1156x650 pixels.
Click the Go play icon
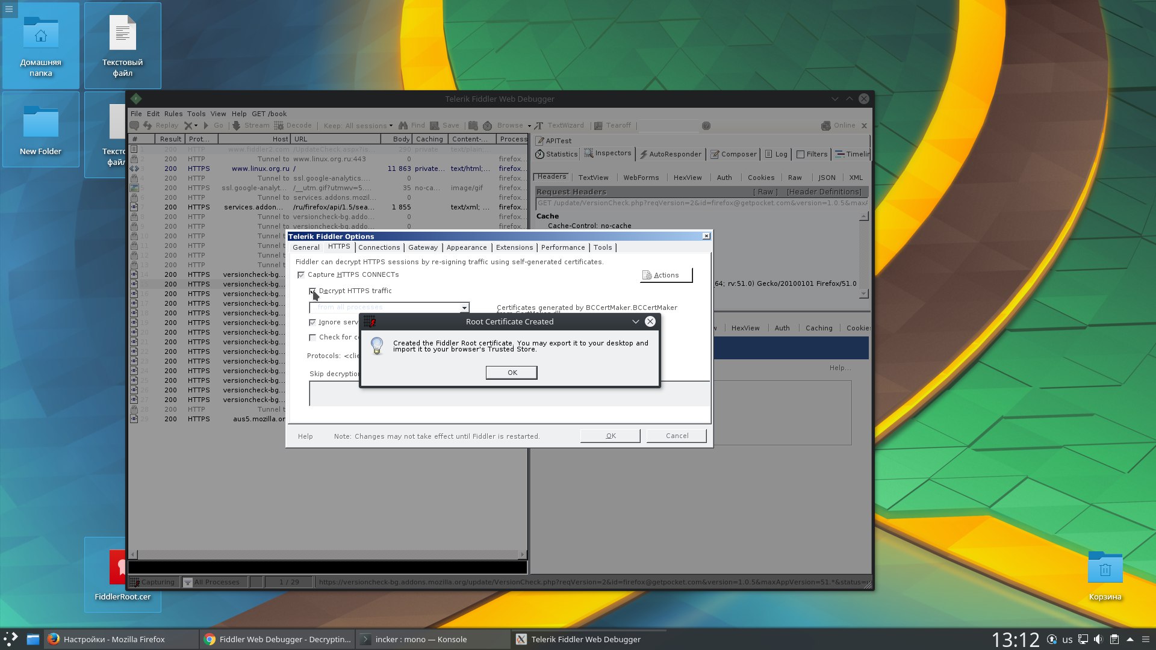pyautogui.click(x=206, y=126)
